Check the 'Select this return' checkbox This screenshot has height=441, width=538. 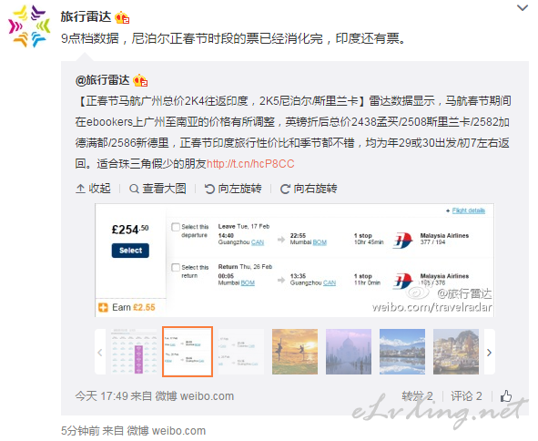pyautogui.click(x=176, y=268)
